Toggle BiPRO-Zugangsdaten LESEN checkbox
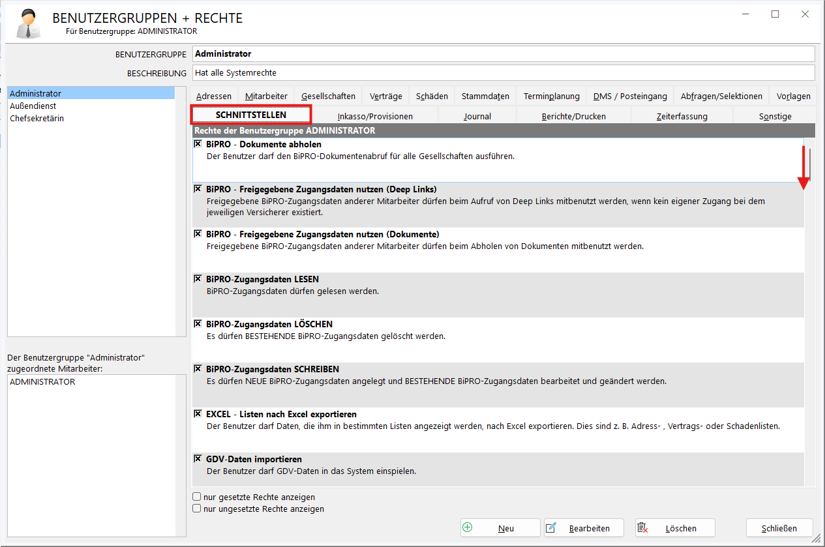This screenshot has height=547, width=825. [198, 279]
